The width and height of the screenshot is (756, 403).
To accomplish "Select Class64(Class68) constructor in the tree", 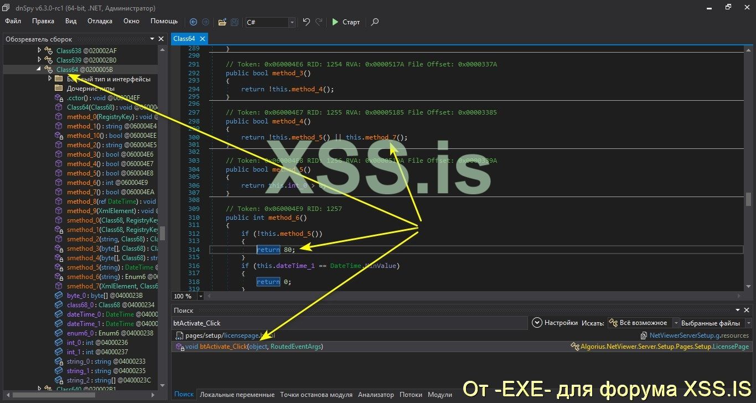I will point(106,107).
